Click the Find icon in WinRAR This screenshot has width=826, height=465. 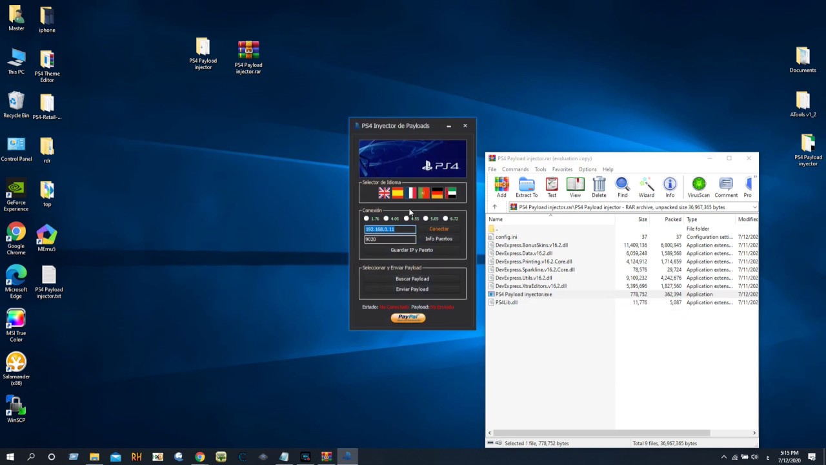pos(622,187)
